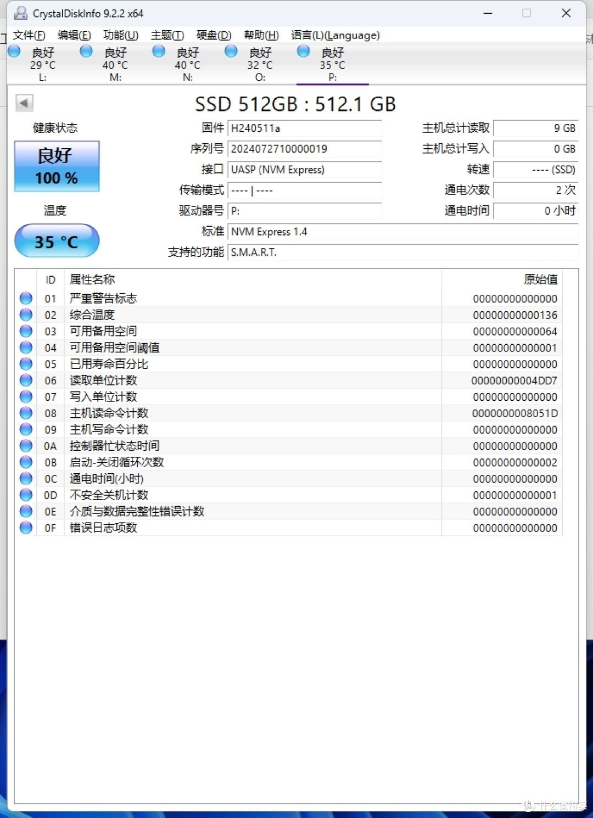Click status orb for attribute 01 严重警告标志
The image size is (593, 818).
click(x=26, y=298)
